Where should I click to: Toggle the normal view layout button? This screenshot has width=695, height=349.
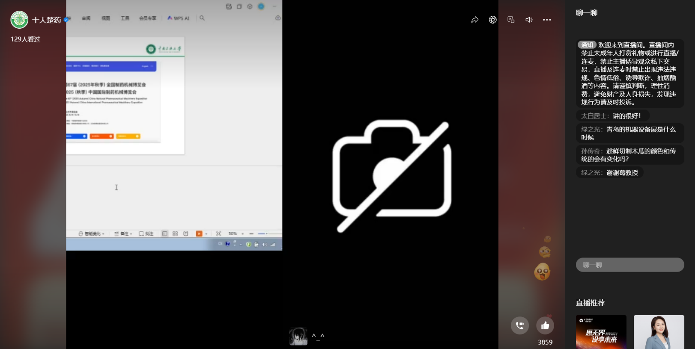tap(164, 234)
